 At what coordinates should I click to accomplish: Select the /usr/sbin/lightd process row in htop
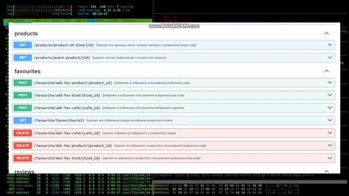(79, 189)
